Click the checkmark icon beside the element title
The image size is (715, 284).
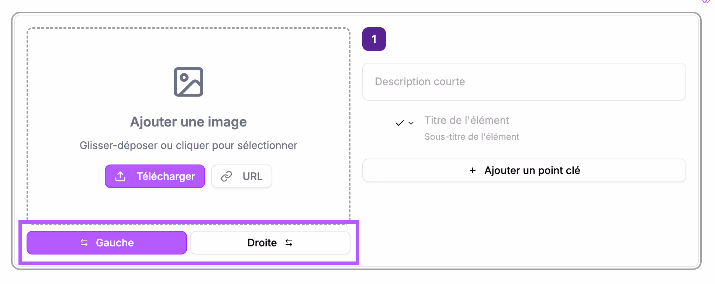399,123
